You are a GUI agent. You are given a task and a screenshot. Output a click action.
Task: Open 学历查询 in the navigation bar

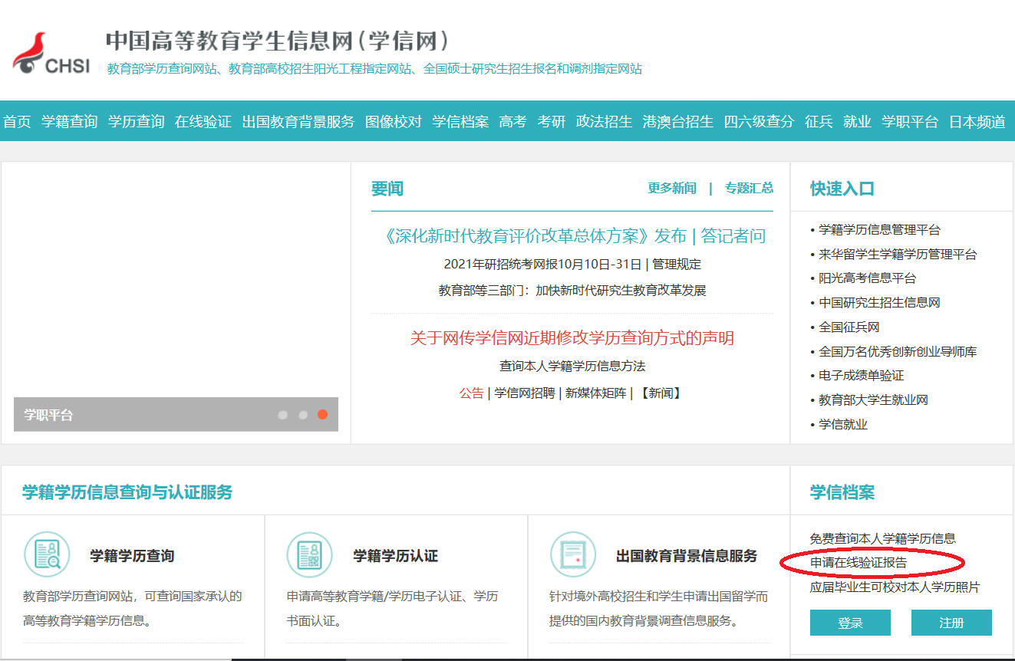tap(137, 121)
